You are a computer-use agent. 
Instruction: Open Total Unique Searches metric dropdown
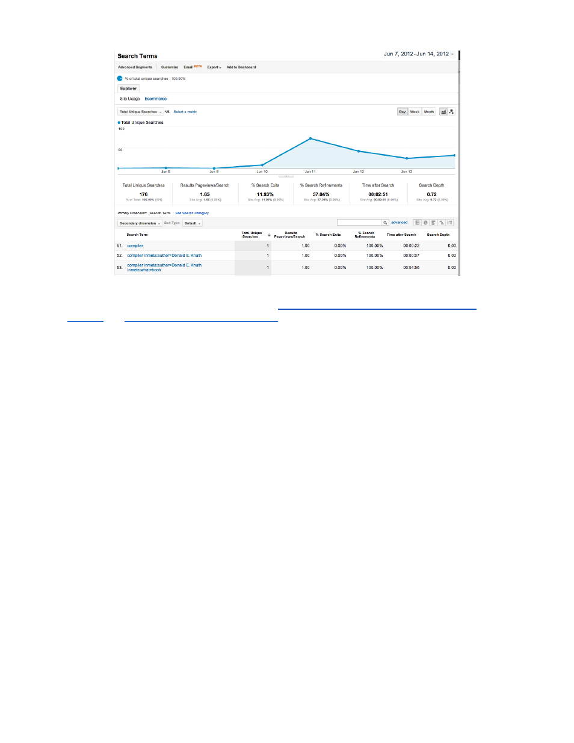140,111
